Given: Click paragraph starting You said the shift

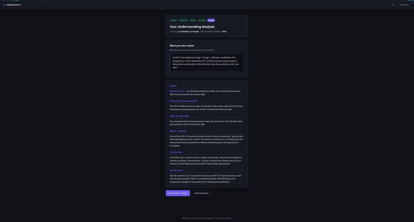Looking at the screenshot, I should 206,141.
